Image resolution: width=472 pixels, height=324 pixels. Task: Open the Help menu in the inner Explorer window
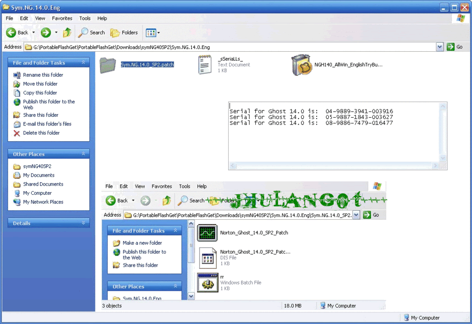pos(202,186)
